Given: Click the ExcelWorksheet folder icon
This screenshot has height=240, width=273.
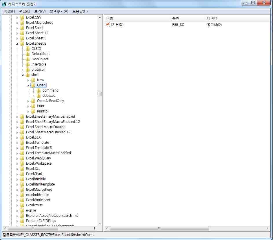Looking at the screenshot, I should 22,200.
